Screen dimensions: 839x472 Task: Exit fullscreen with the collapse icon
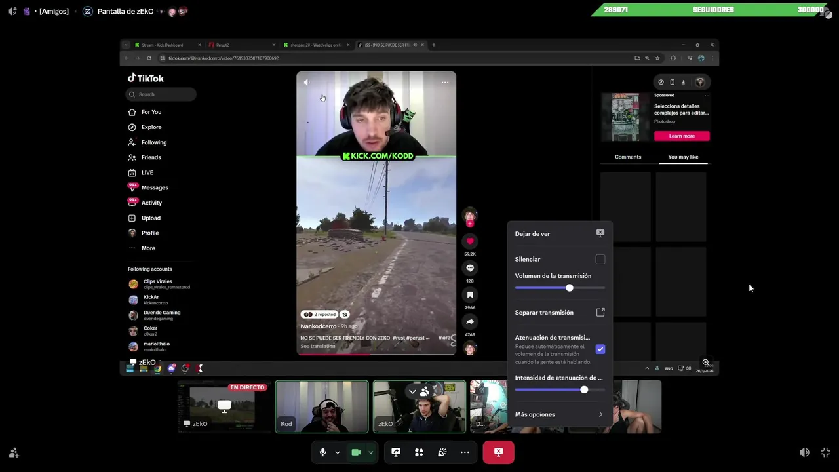pyautogui.click(x=825, y=453)
